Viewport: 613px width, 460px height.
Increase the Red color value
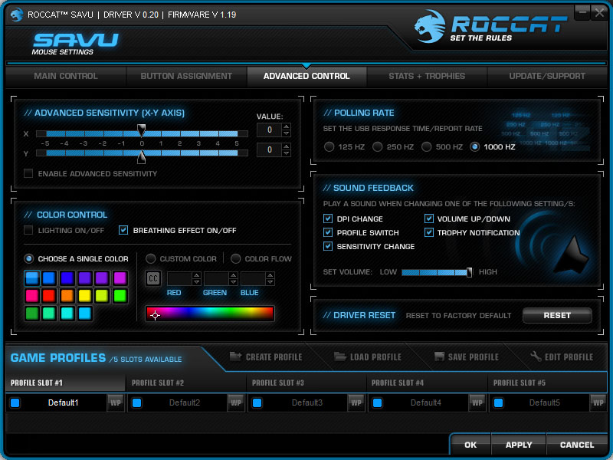click(197, 275)
